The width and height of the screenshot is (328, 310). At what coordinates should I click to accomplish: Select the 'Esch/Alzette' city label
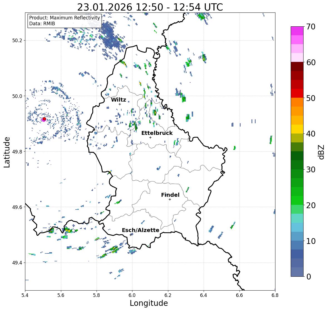coord(140,230)
